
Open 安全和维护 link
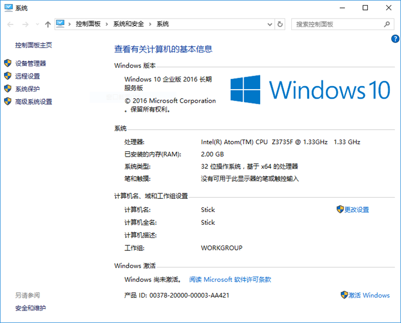point(31,308)
